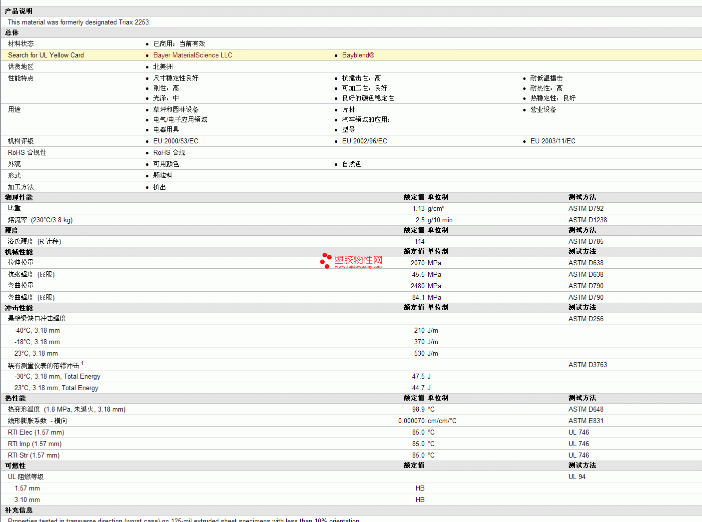Image resolution: width=702 pixels, height=522 pixels.
Task: Select the 北美洲 availability value
Action: click(163, 66)
